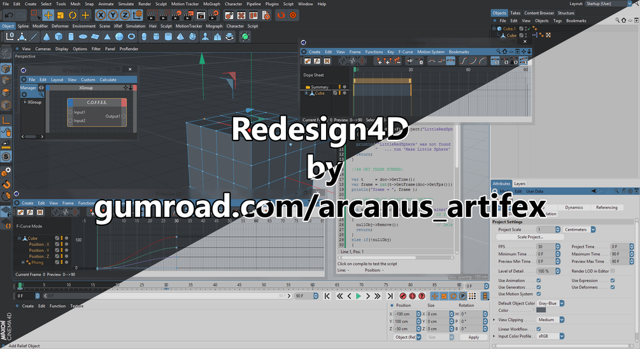Screen dimensions: 640x349
Task: Click the green playhead on main timeline ruler
Action: tap(20, 285)
